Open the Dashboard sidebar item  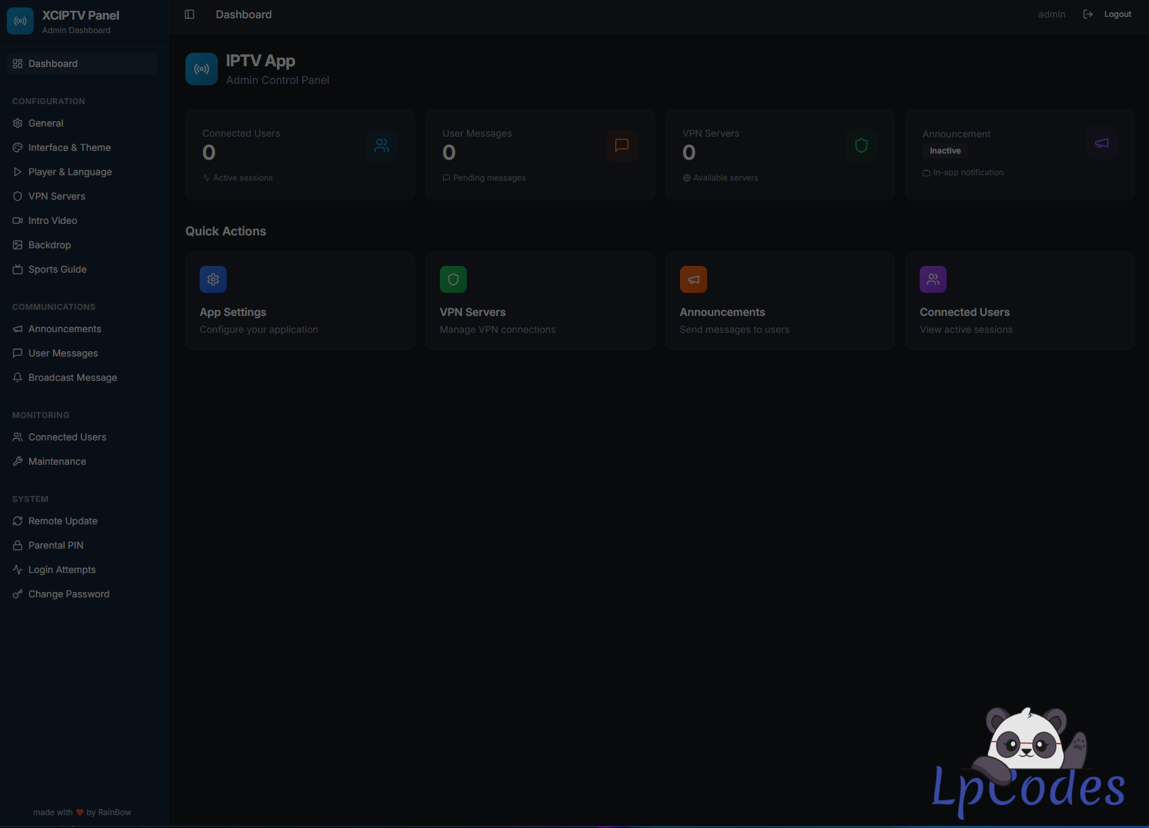pos(53,64)
